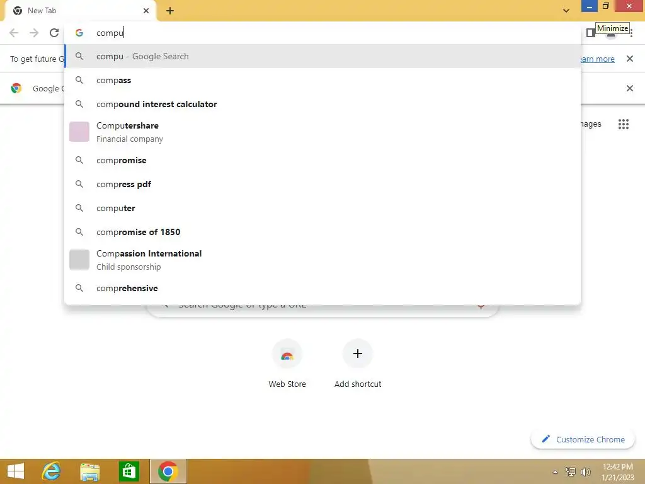The width and height of the screenshot is (645, 484).
Task: Choose the 'compress pdf' suggestion
Action: (x=322, y=185)
